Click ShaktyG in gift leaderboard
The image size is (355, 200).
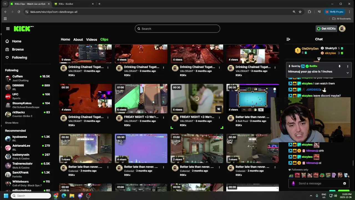331,48
